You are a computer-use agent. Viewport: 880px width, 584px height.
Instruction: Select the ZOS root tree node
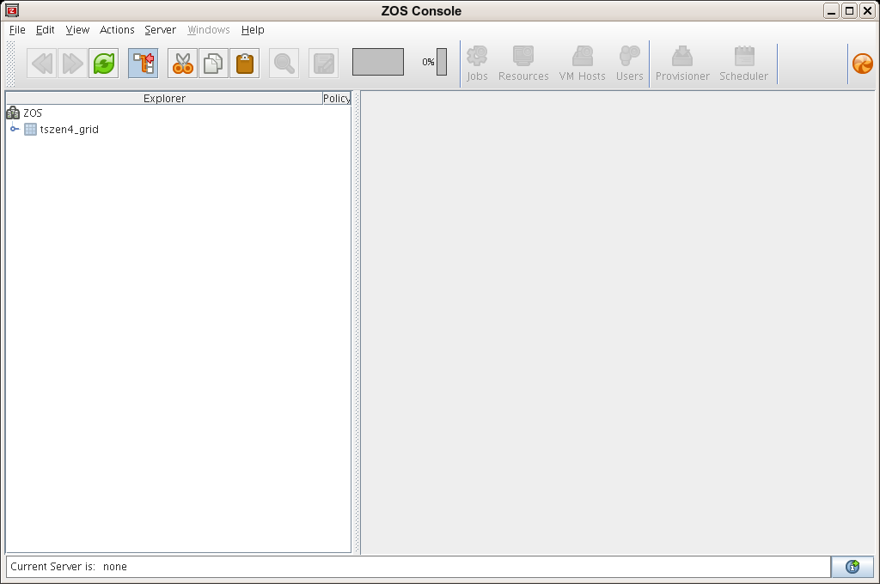coord(32,113)
